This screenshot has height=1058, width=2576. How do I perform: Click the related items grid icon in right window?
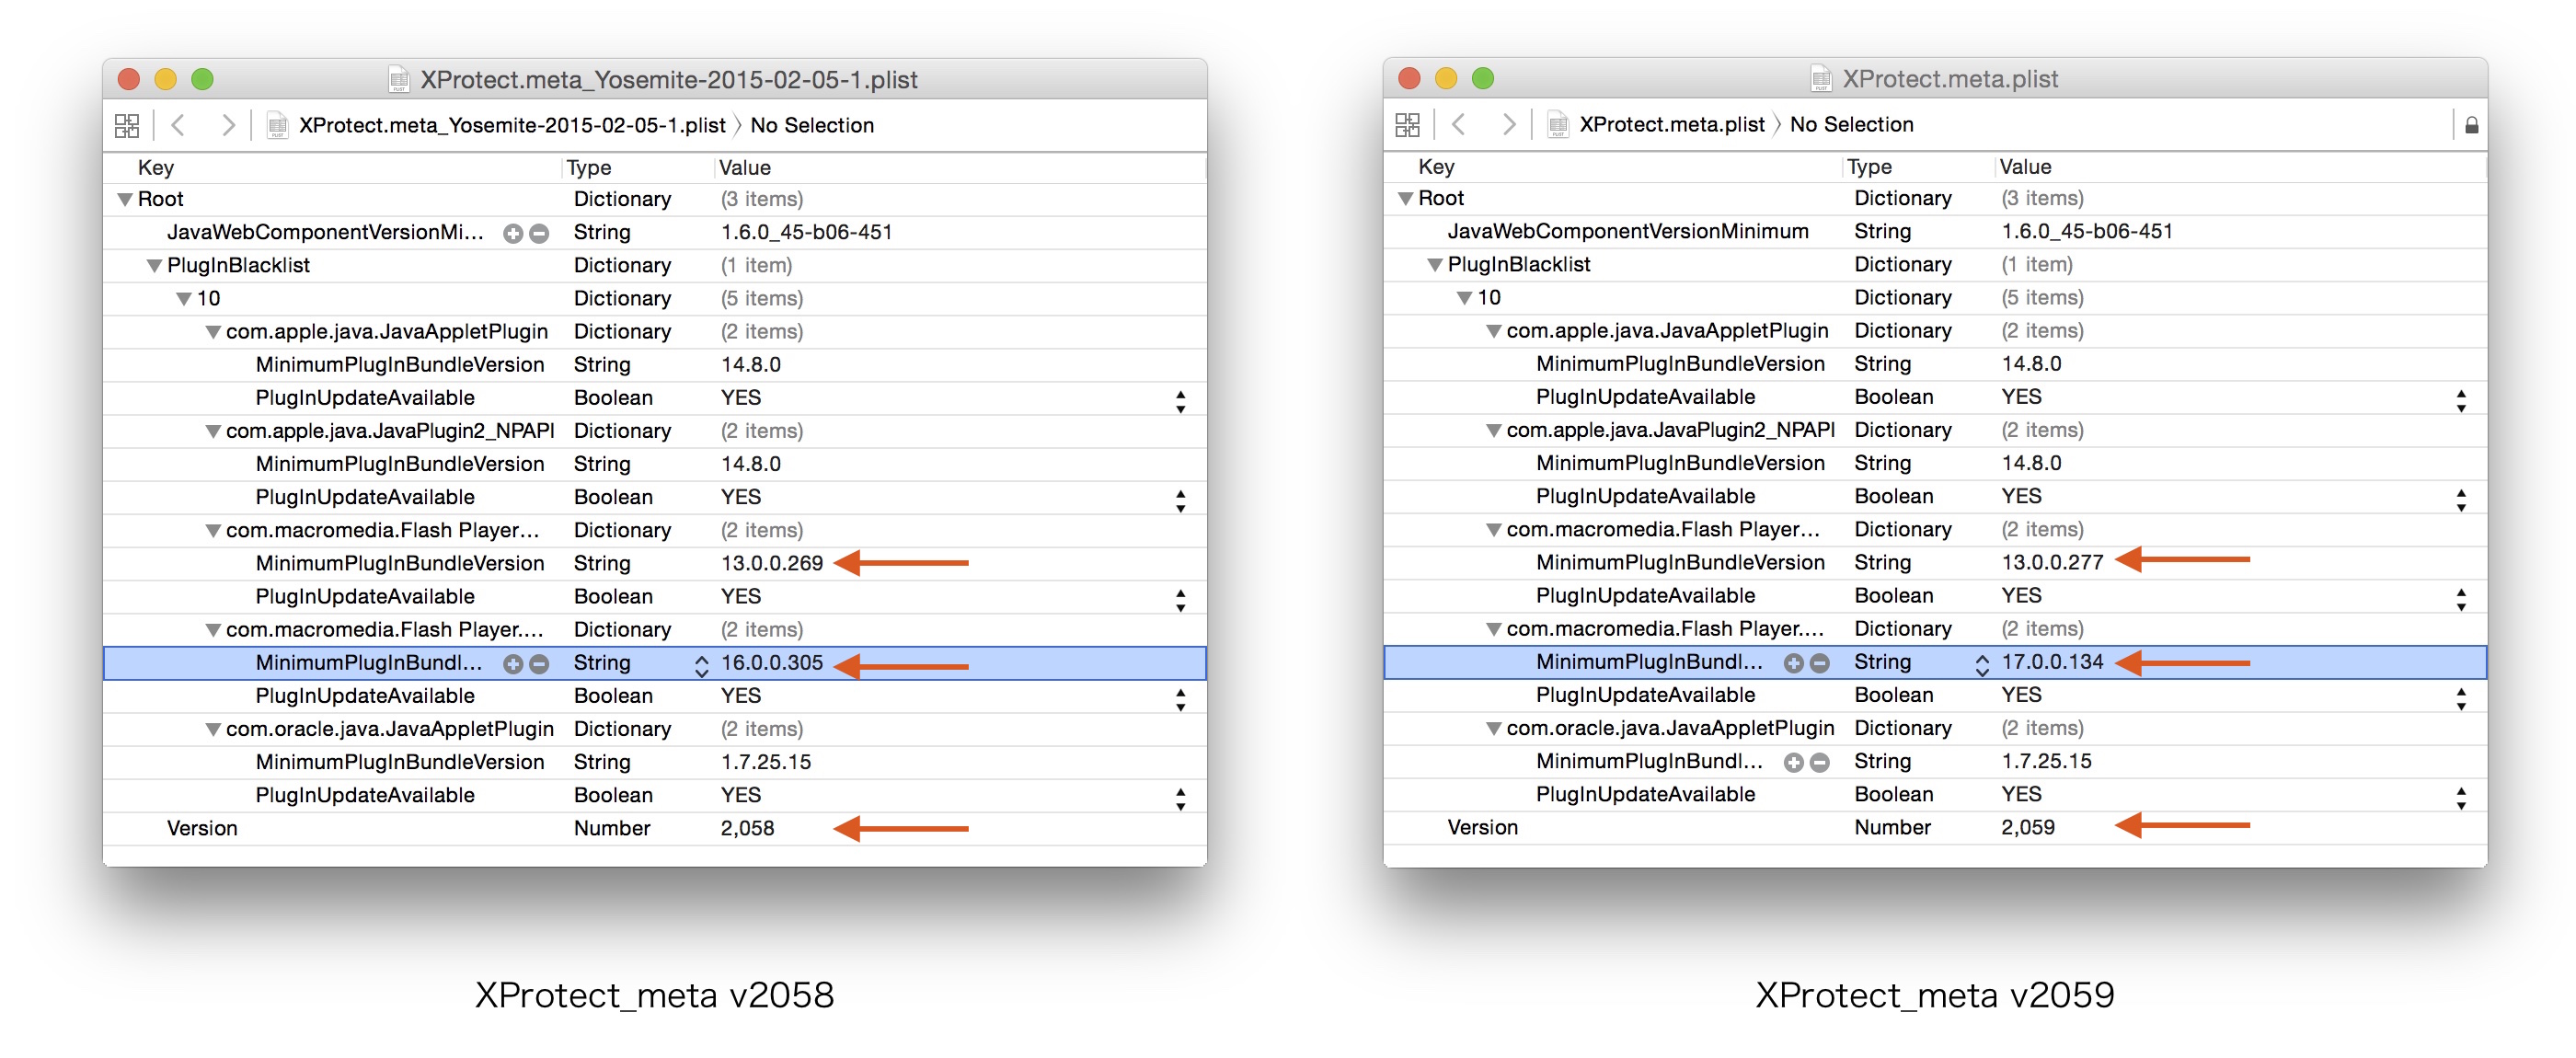[x=1407, y=124]
